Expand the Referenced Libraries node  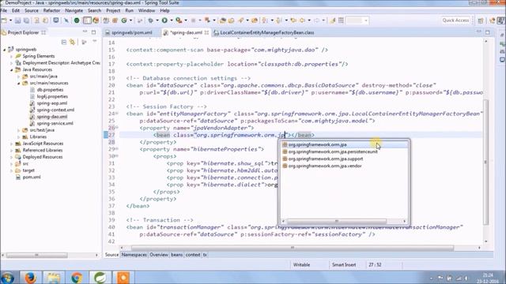tap(12, 151)
